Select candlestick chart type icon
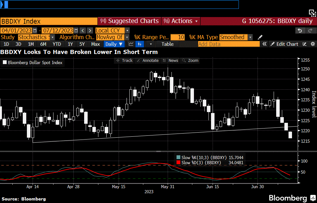Image resolution: width=317 pixels, height=203 pixels. point(140,44)
